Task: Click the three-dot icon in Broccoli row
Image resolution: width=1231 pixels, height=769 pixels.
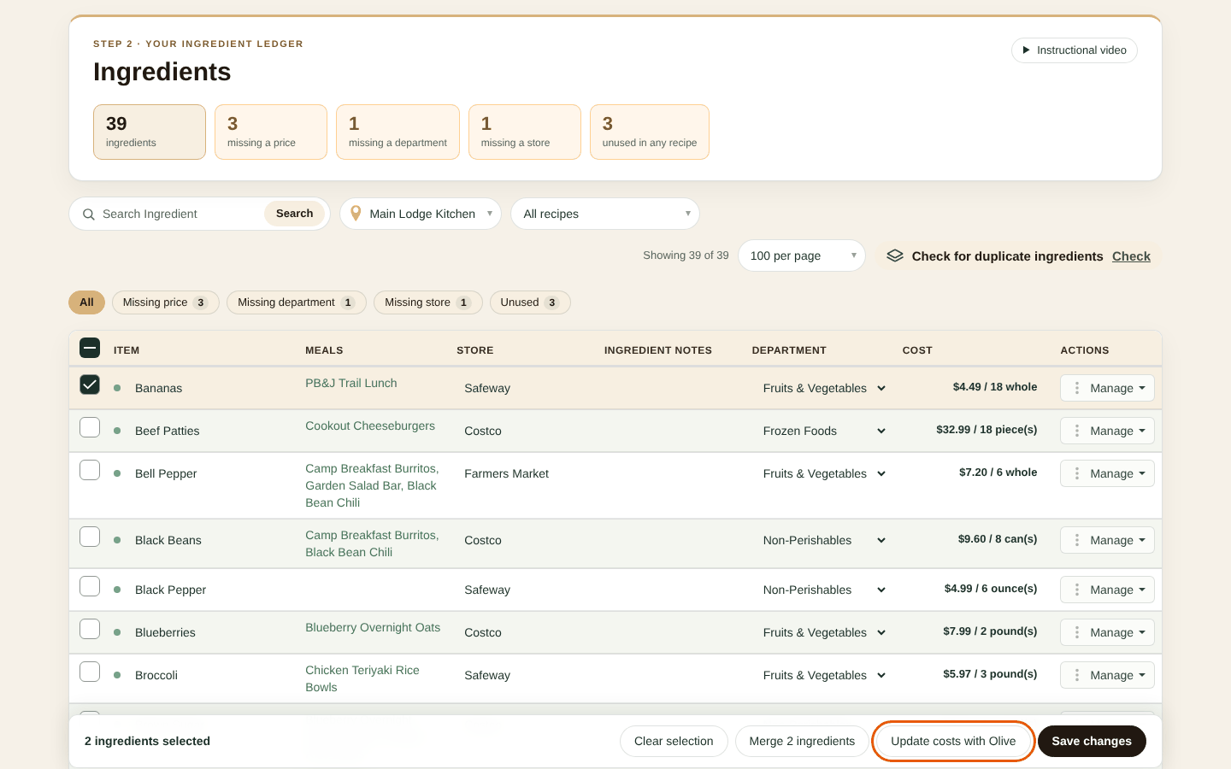Action: [x=1077, y=675]
